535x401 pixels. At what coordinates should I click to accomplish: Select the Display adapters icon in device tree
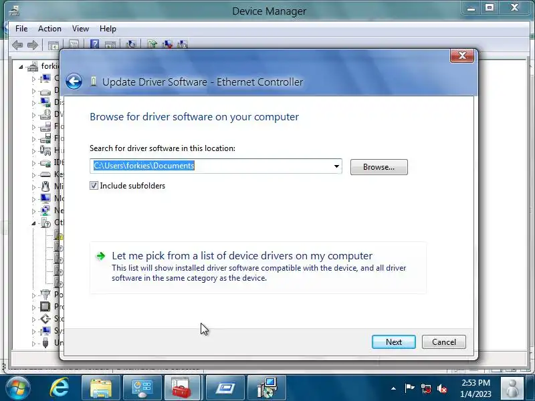tap(45, 102)
